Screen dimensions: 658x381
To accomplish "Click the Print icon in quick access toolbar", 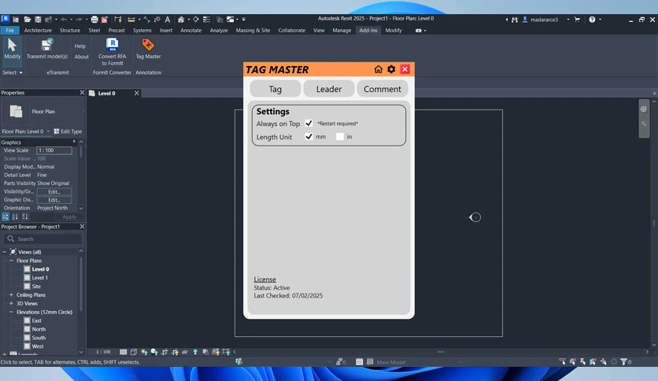I will tap(94, 20).
